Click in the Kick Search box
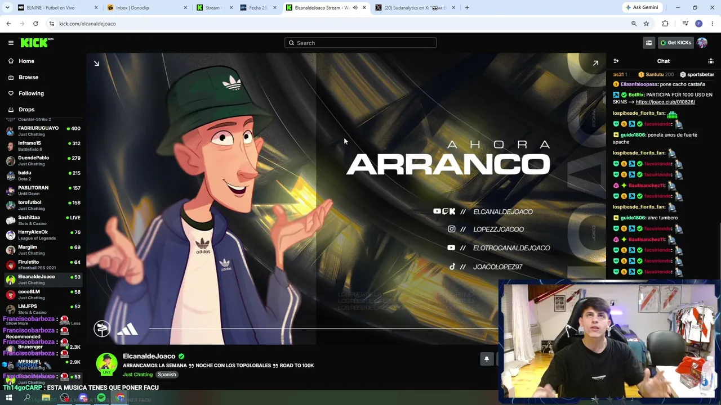721x405 pixels. tap(360, 43)
